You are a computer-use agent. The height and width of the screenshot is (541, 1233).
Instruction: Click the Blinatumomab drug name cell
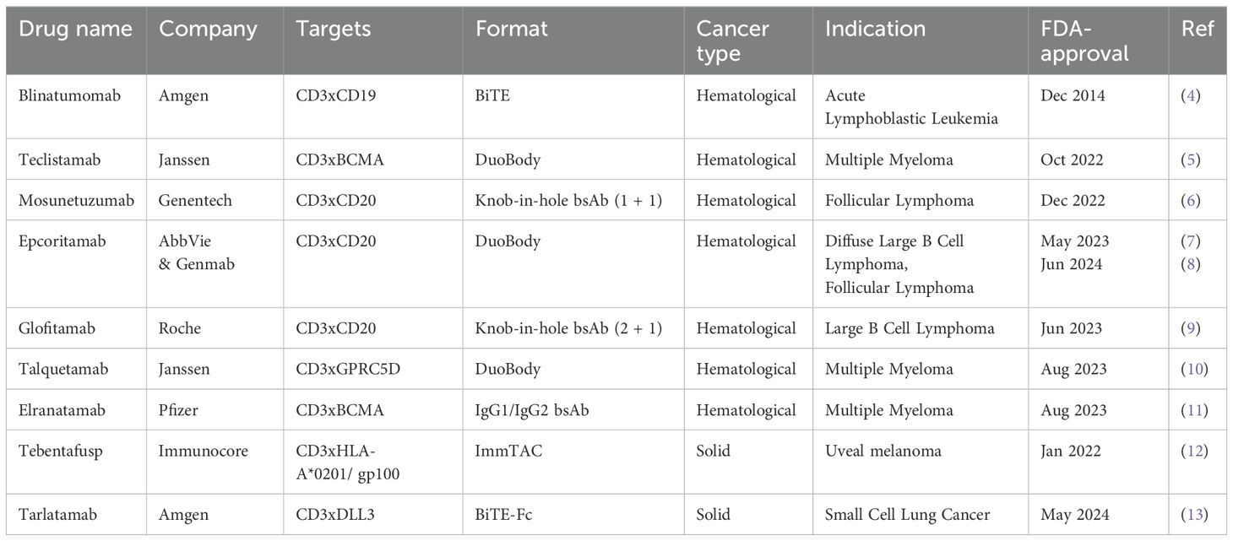pyautogui.click(x=70, y=95)
